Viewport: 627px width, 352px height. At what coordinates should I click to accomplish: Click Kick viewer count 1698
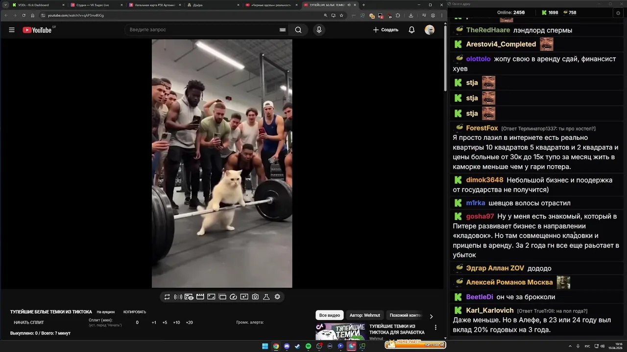pyautogui.click(x=550, y=13)
